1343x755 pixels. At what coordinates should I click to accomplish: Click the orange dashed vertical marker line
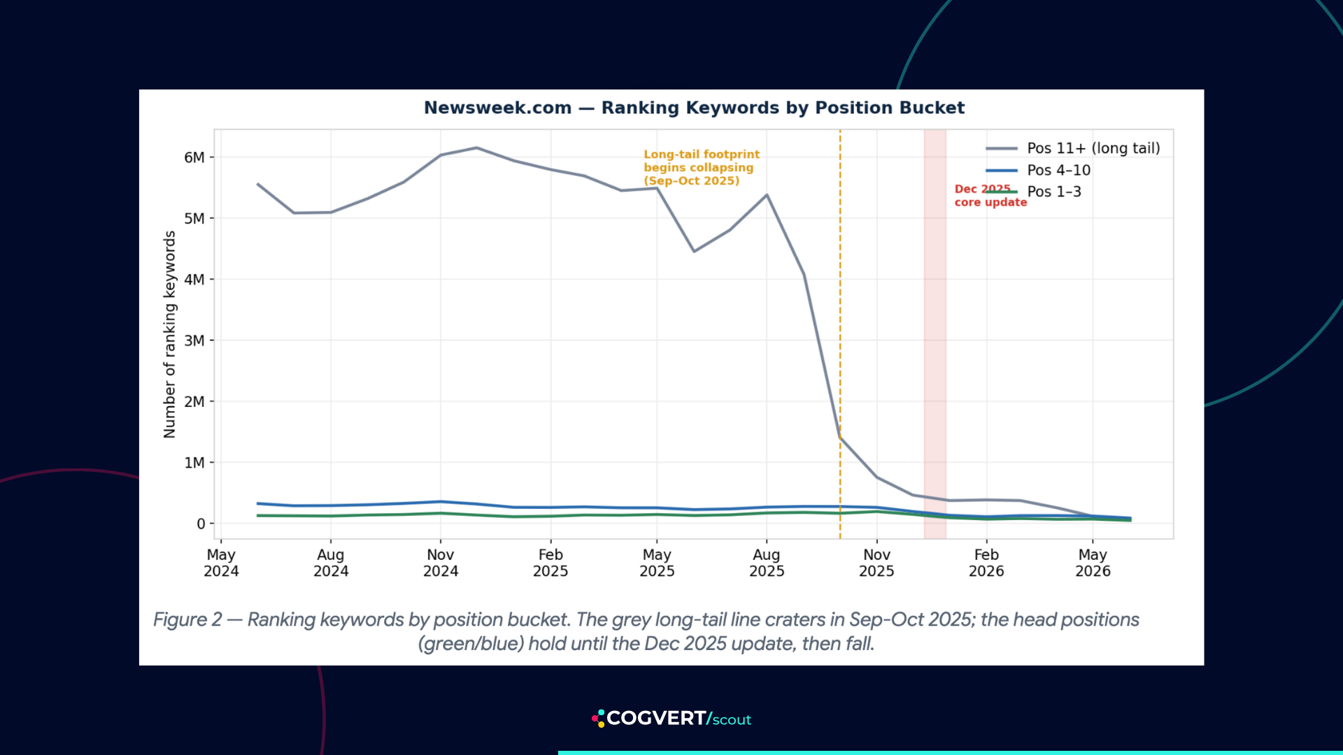[x=840, y=334]
